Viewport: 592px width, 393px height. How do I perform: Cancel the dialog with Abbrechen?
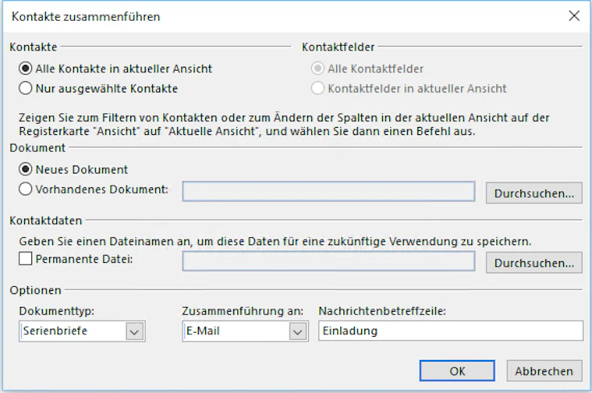tap(544, 371)
